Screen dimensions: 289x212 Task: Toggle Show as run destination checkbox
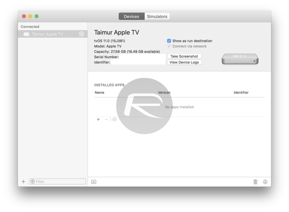click(169, 41)
